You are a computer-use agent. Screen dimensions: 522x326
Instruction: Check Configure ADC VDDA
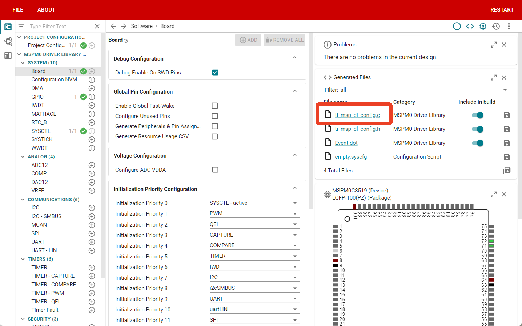[x=215, y=170]
